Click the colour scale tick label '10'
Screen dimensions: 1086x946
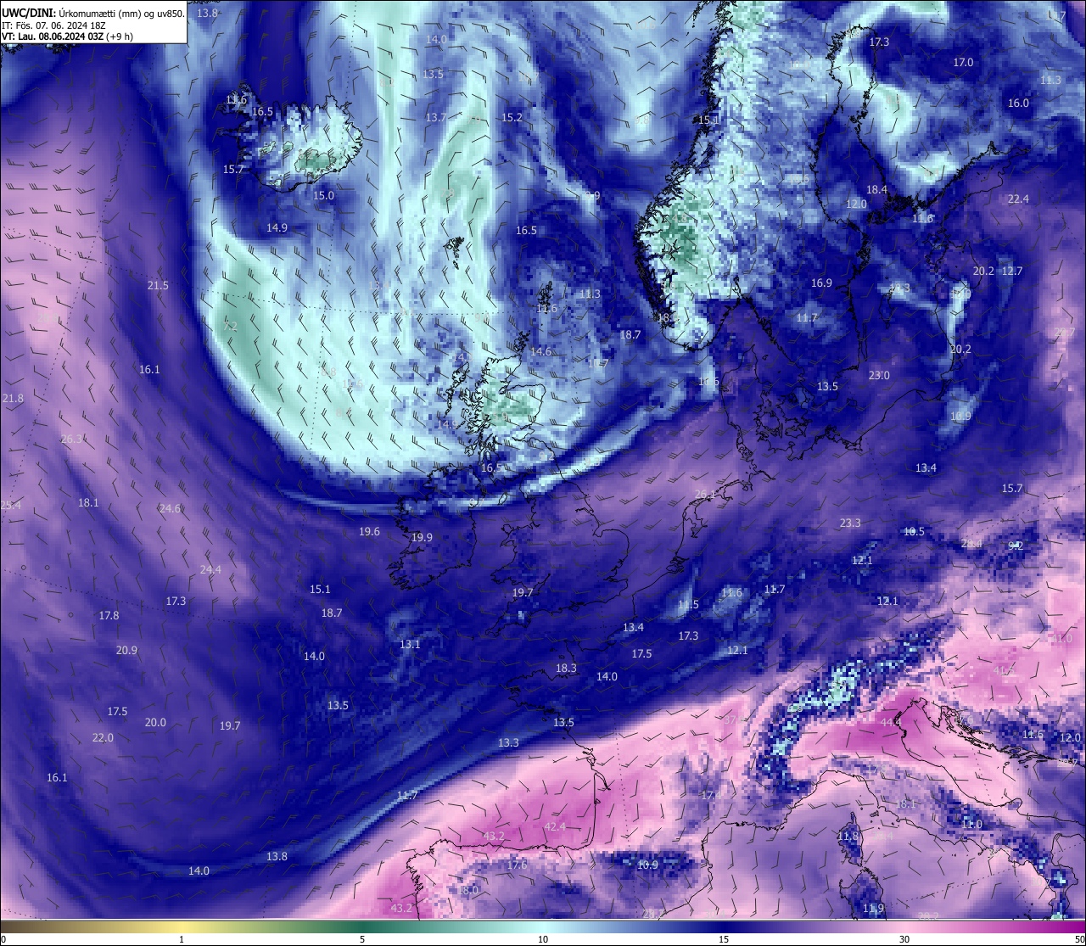(543, 939)
